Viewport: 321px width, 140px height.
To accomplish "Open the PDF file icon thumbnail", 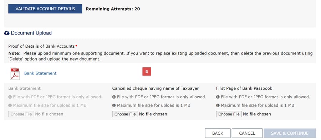I will tap(15, 74).
